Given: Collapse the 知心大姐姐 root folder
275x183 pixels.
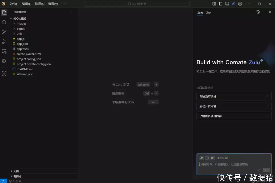Looking at the screenshot, I should pos(20,19).
